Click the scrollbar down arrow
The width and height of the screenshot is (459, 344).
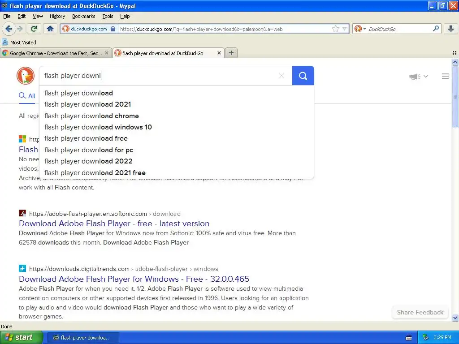click(x=455, y=318)
